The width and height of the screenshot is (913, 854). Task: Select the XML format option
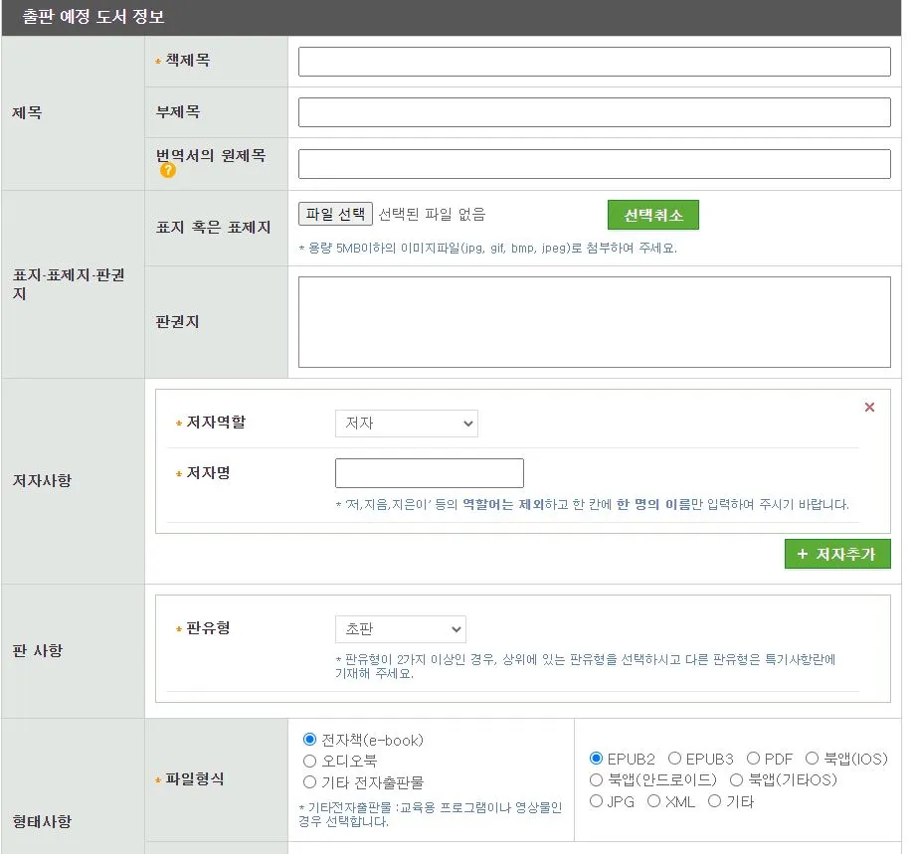(653, 801)
